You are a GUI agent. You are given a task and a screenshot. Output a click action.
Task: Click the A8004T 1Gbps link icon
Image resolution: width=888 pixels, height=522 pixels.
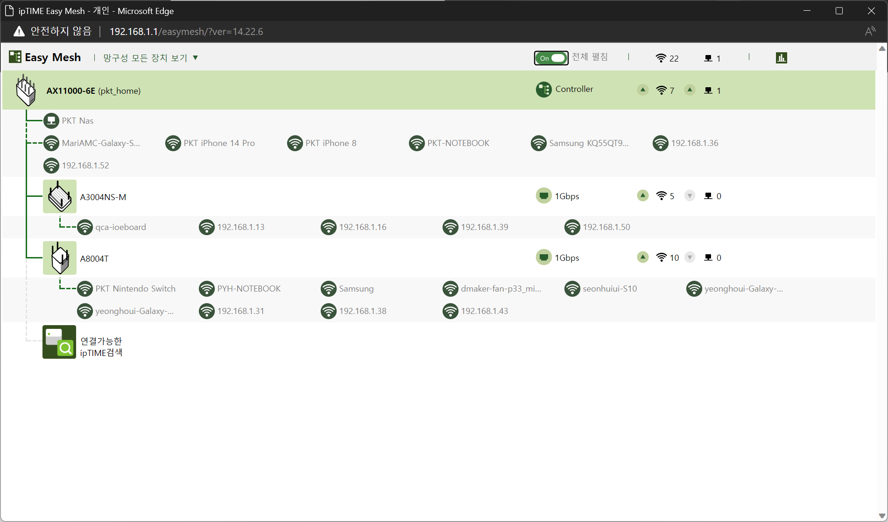[x=543, y=258]
